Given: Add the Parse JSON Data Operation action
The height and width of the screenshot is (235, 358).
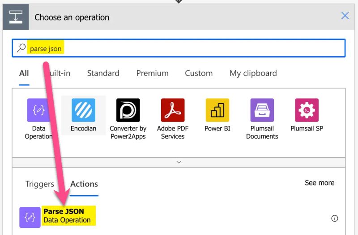Looking at the screenshot, I should coord(179,217).
